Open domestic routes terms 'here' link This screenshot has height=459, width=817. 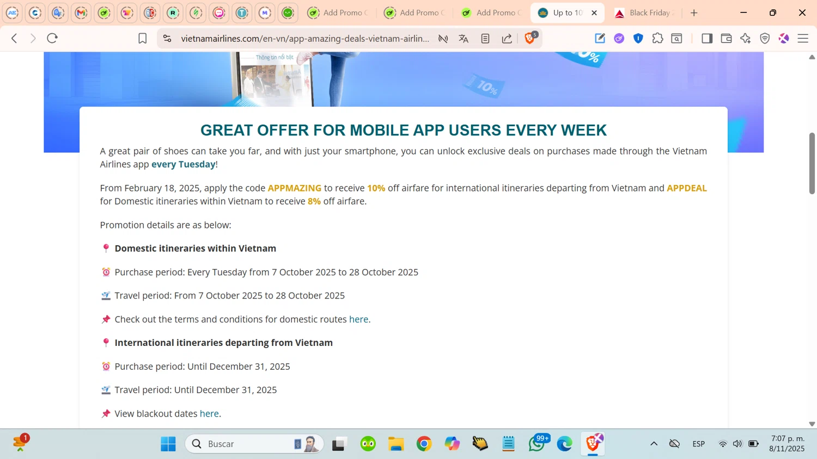[x=358, y=319]
